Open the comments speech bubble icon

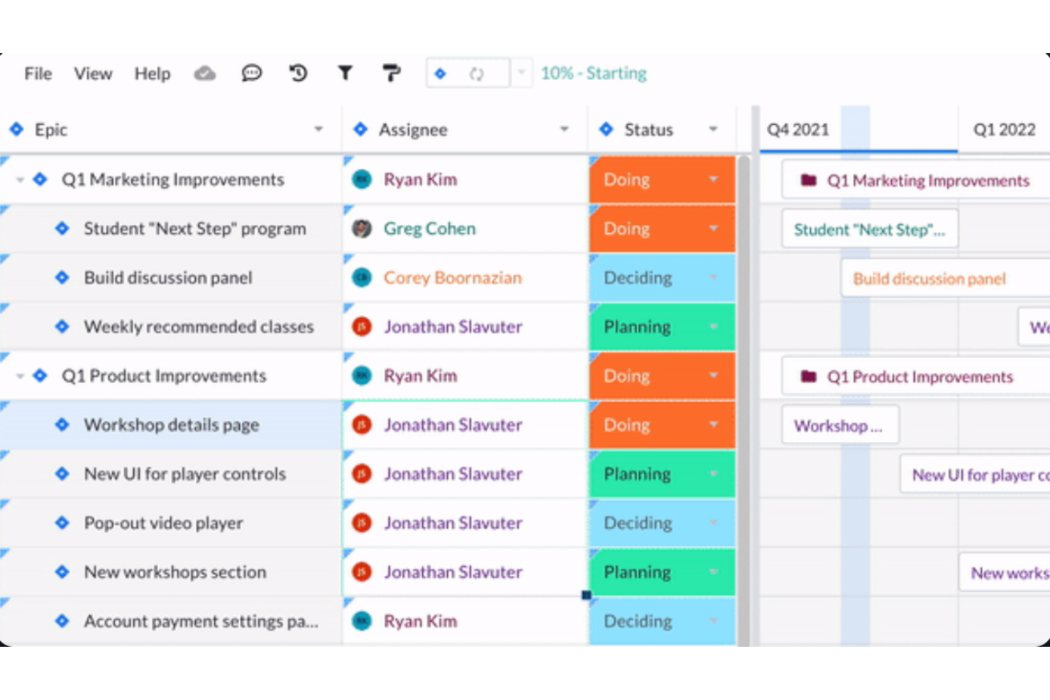[x=252, y=73]
